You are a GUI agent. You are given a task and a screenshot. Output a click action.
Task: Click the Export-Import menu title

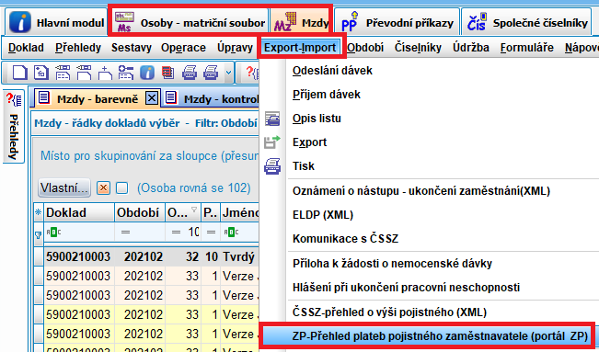pyautogui.click(x=300, y=48)
